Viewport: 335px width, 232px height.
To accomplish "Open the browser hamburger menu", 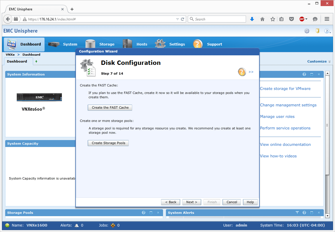I will coord(327,19).
